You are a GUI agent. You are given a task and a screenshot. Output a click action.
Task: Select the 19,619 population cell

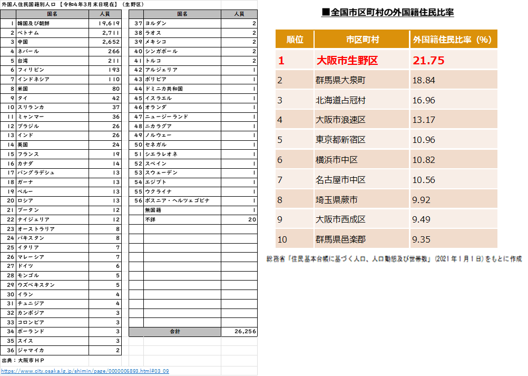[x=104, y=24]
